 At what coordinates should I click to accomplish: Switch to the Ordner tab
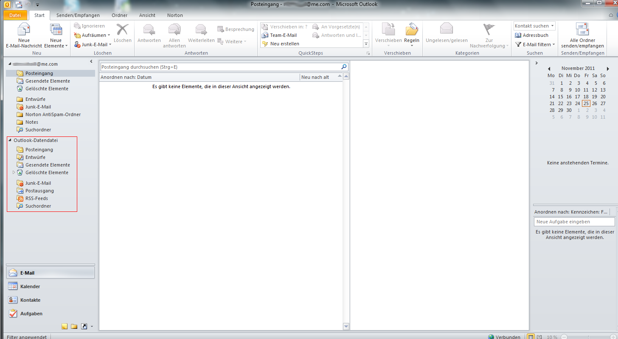(x=120, y=15)
